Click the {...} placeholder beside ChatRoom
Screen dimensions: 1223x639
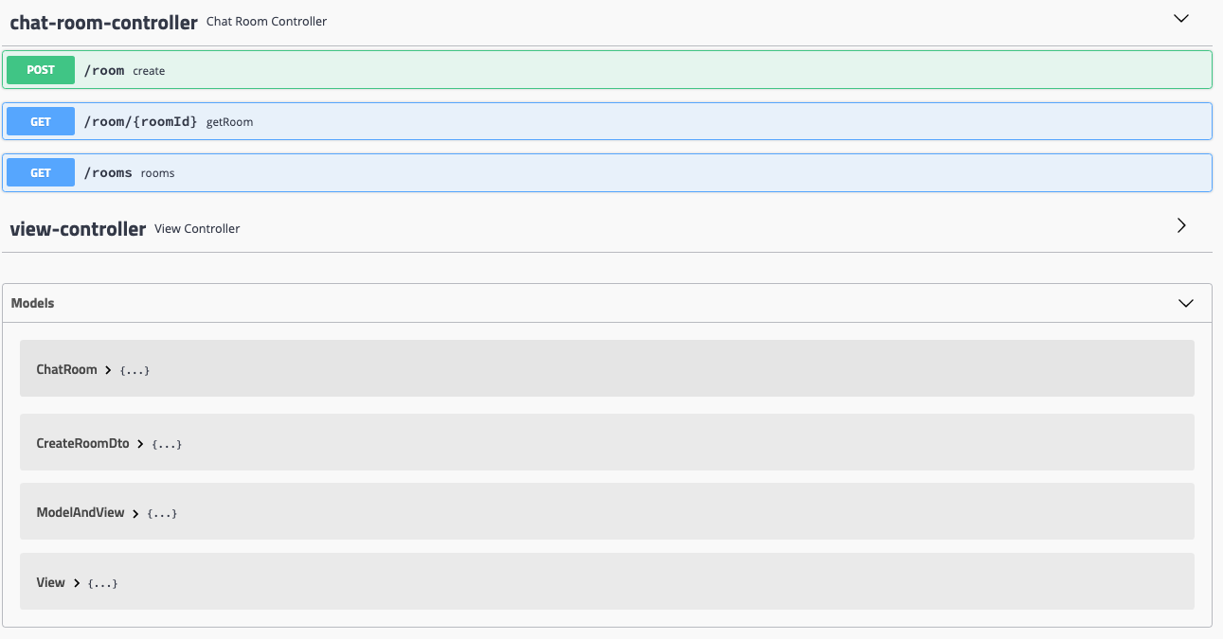pos(135,370)
